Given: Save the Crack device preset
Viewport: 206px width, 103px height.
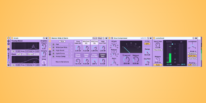Looking at the screenshot, I should (x=47, y=38).
